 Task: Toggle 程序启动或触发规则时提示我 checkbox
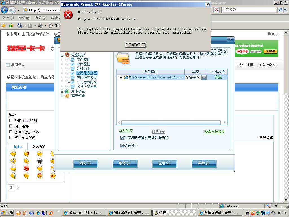pos(122,138)
